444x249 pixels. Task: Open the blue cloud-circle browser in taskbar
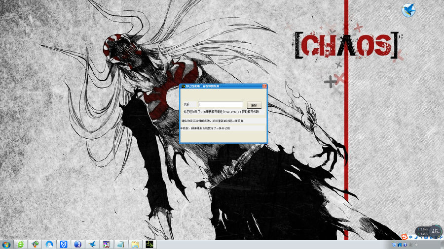pos(49,244)
